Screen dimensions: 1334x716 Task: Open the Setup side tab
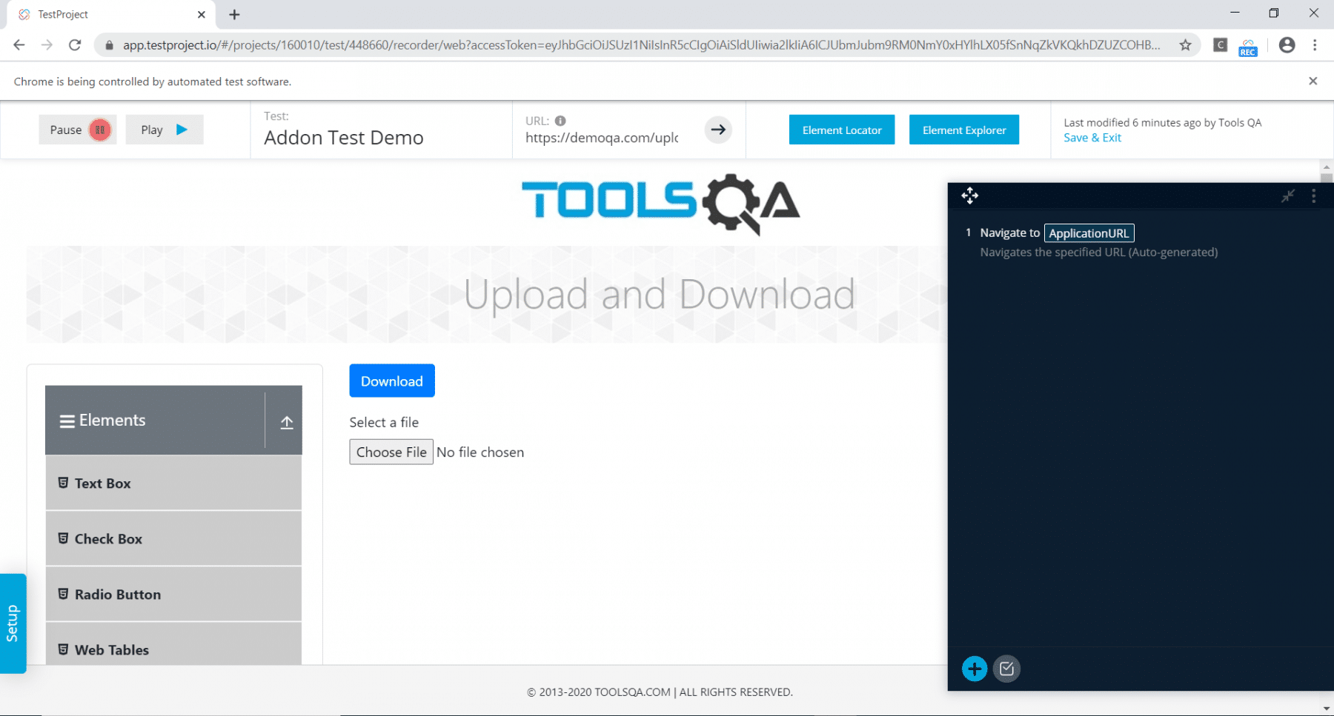point(13,623)
